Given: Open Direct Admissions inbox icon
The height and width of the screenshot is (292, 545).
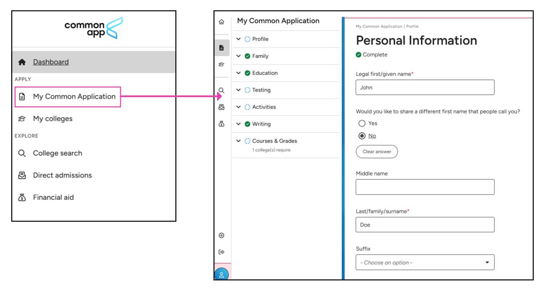Looking at the screenshot, I should [221, 107].
